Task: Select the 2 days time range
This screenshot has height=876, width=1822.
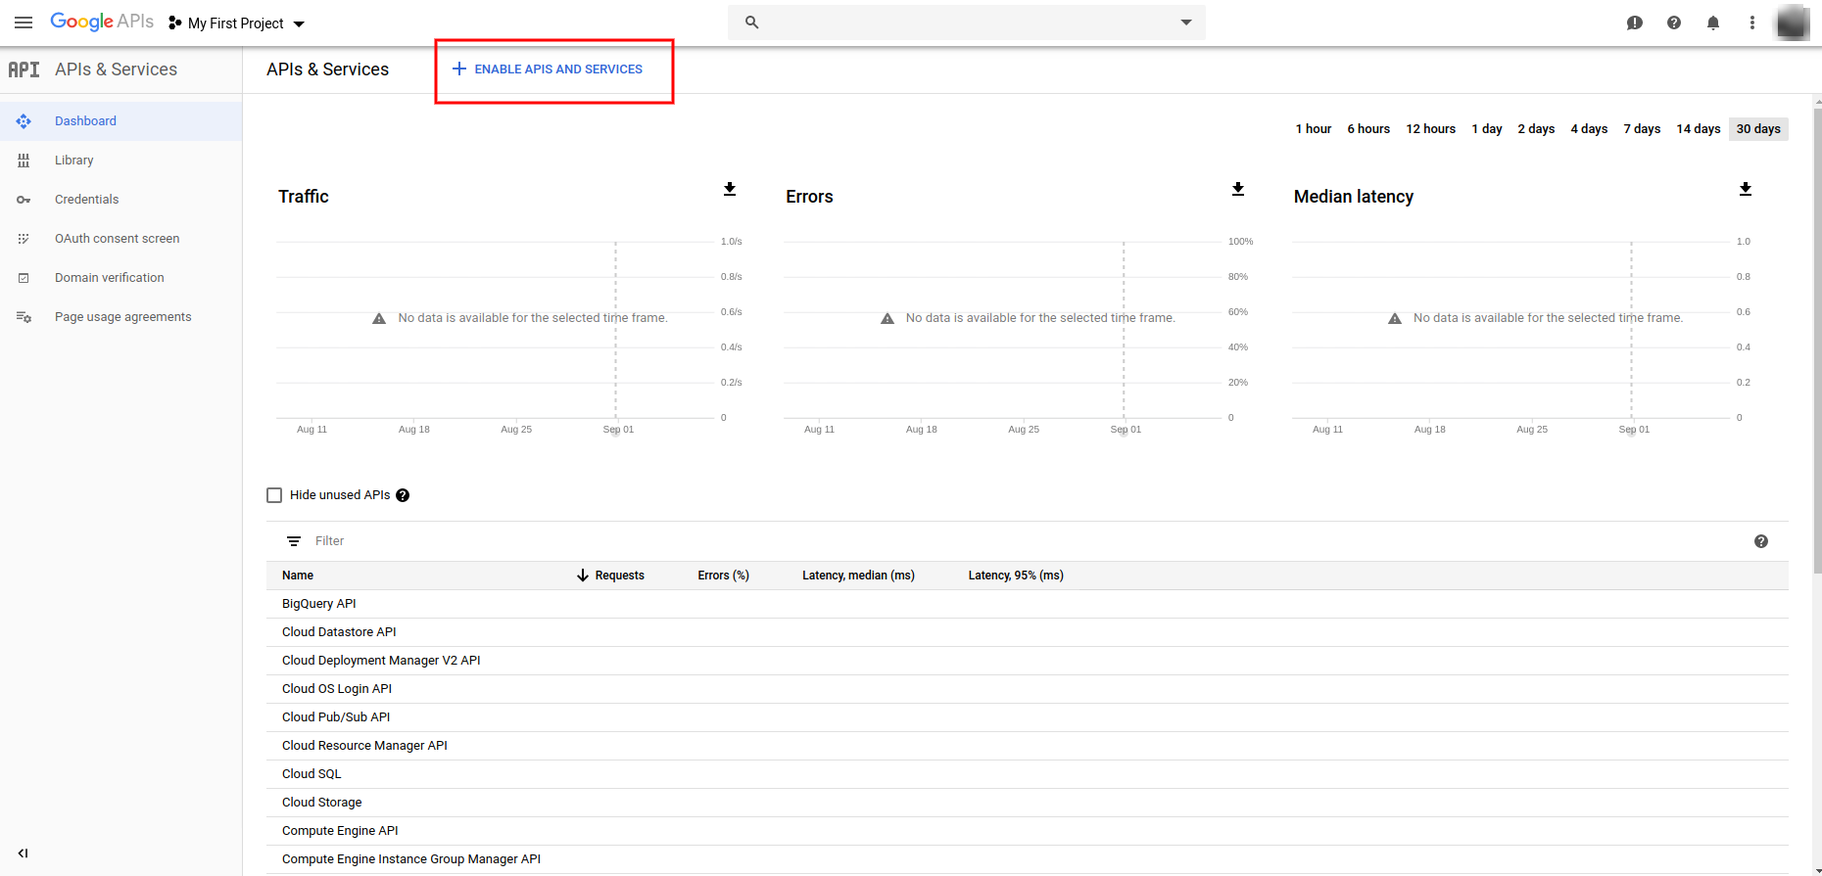Action: (x=1536, y=129)
